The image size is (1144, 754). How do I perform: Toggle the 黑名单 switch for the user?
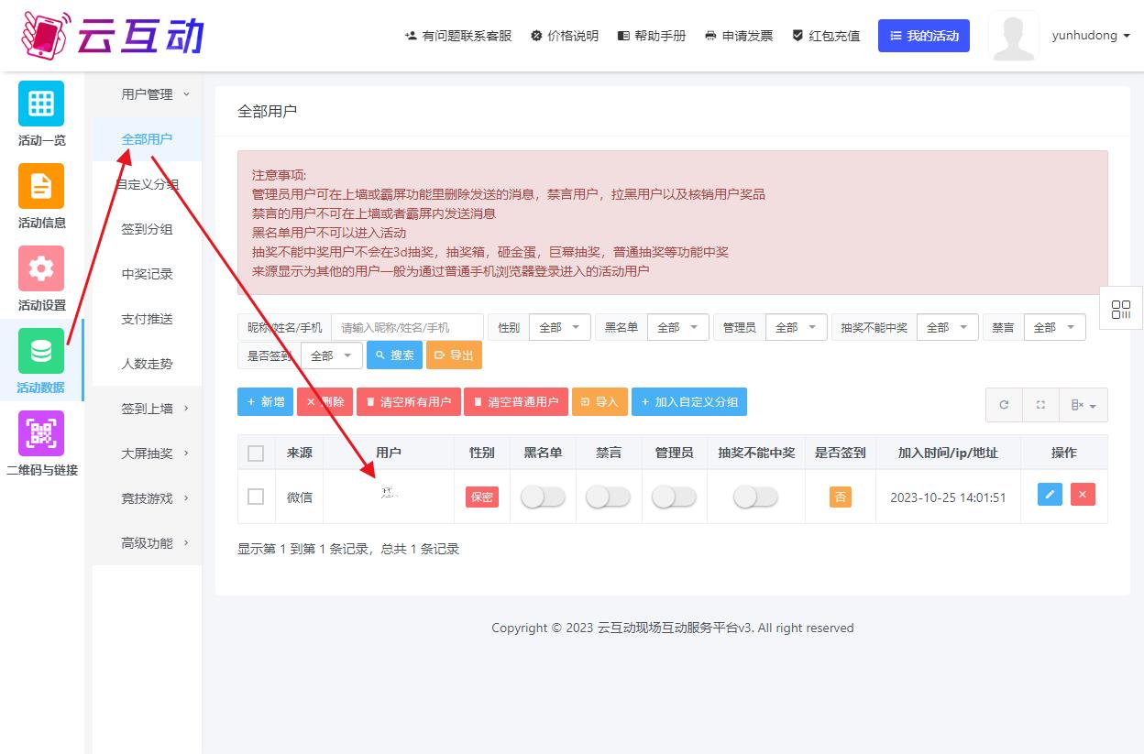(x=543, y=497)
